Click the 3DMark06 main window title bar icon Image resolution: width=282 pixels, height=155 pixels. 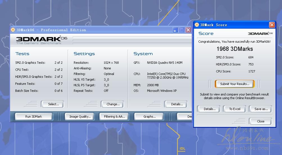click(13, 30)
